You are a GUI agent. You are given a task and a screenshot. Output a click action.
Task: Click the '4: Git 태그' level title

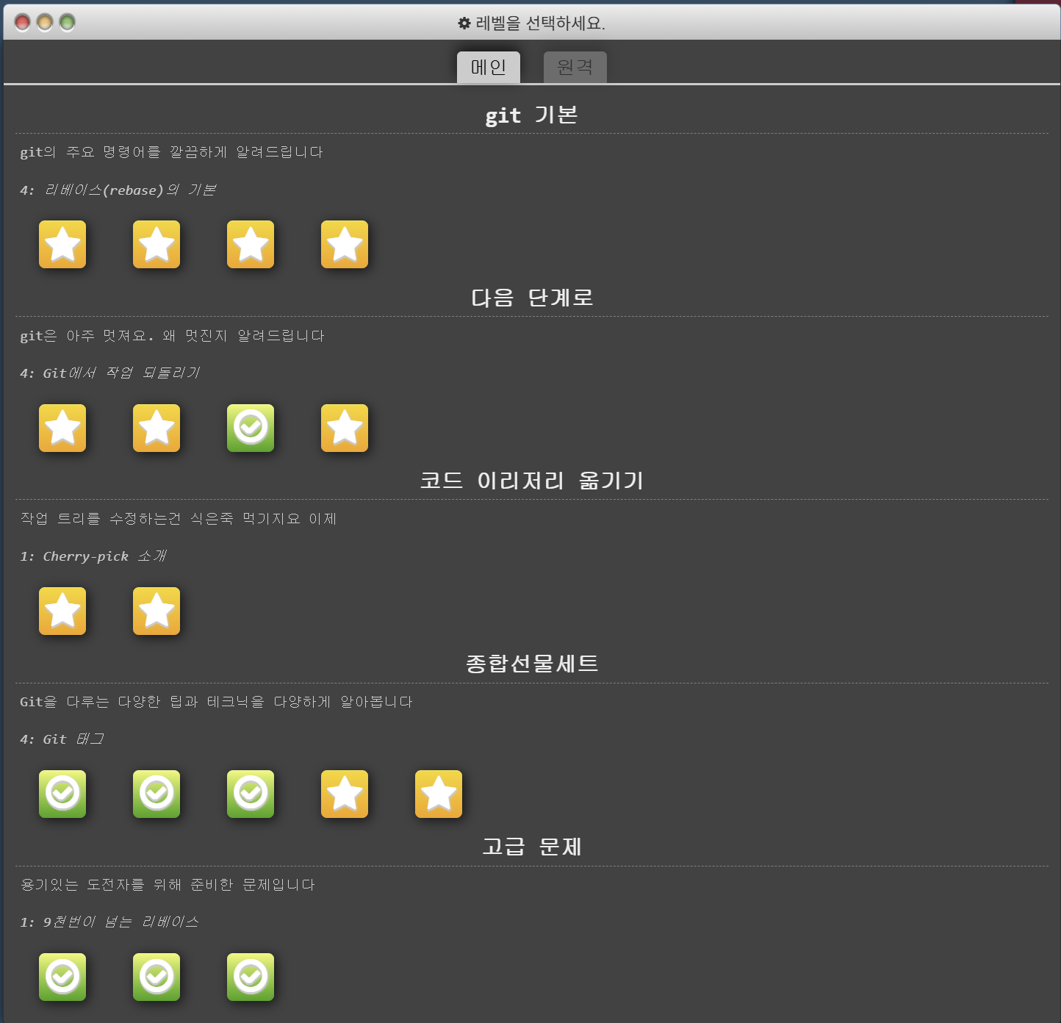62,739
